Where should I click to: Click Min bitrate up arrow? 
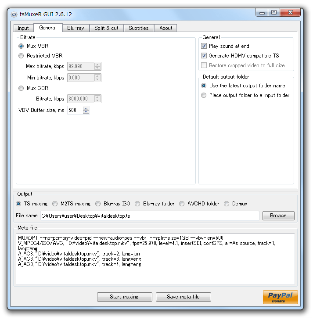(x=97, y=76)
